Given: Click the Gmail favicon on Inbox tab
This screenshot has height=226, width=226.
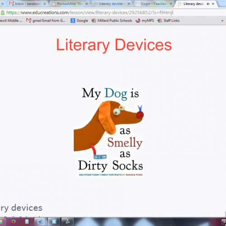Looking at the screenshot, I should (11, 4).
